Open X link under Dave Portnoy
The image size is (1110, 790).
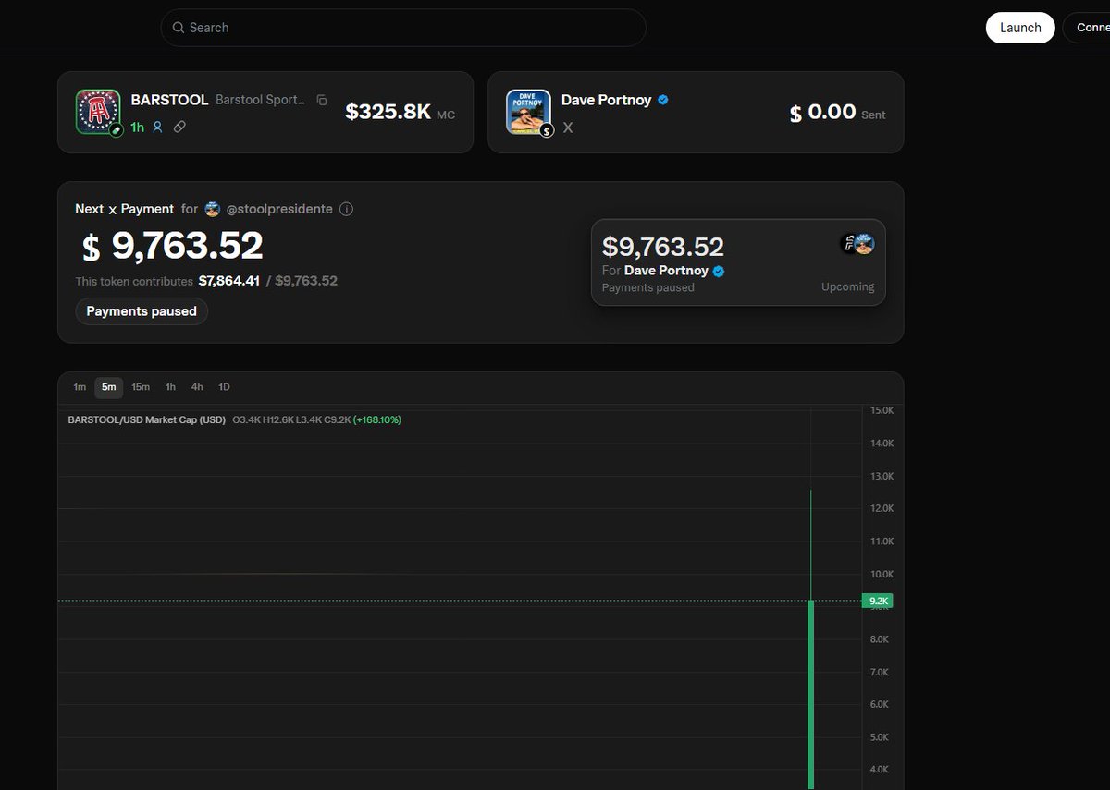568,128
